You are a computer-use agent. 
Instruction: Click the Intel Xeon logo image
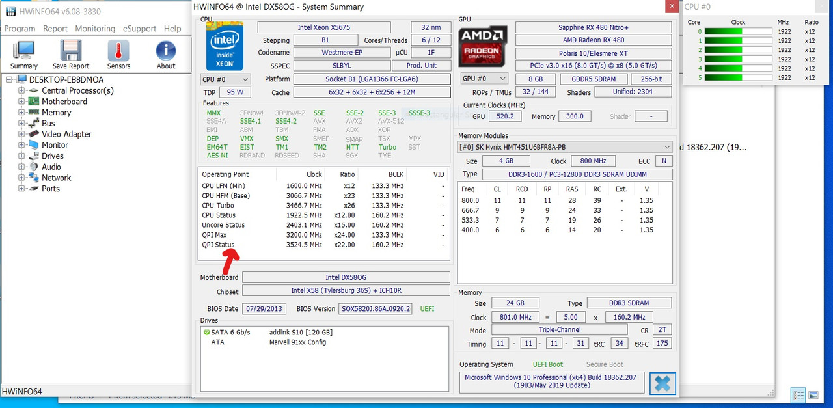coord(225,46)
